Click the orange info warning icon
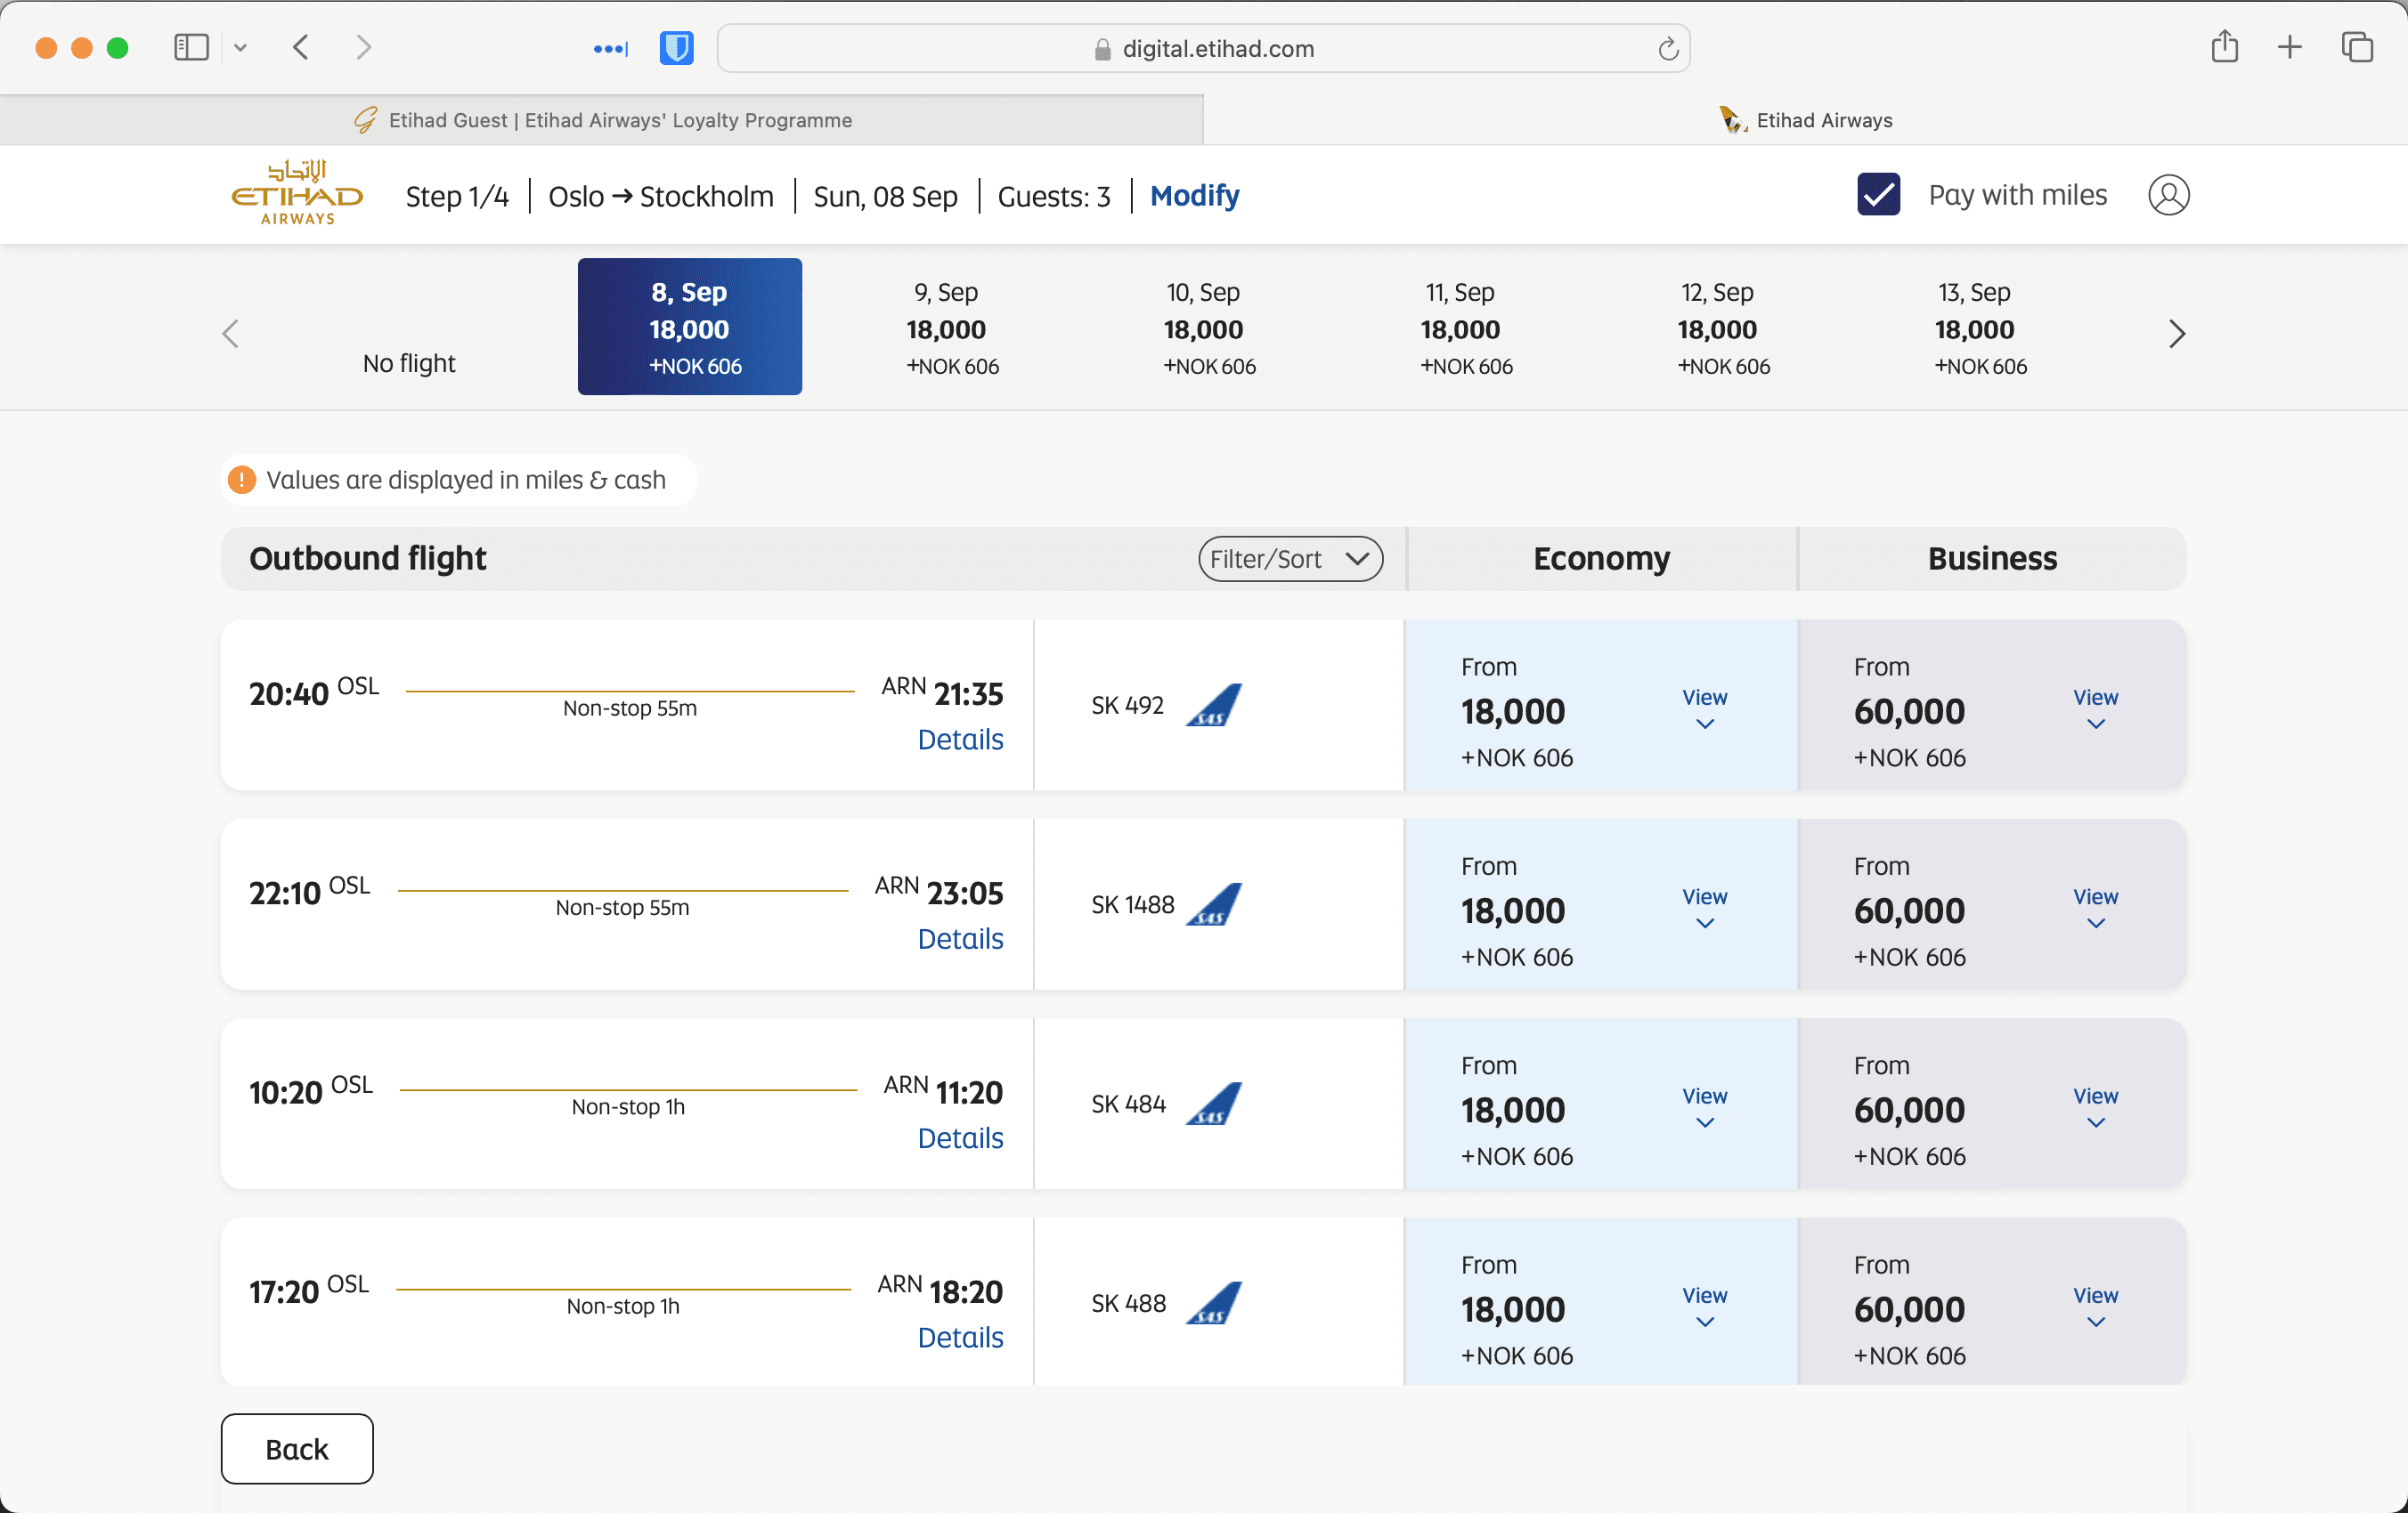The image size is (2408, 1513). click(242, 480)
